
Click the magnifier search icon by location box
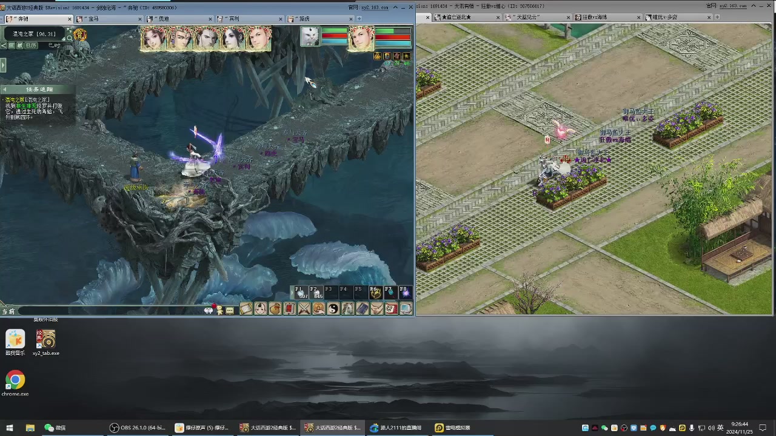point(70,38)
